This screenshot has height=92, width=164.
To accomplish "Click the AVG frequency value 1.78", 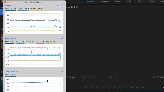I will point(22,42).
